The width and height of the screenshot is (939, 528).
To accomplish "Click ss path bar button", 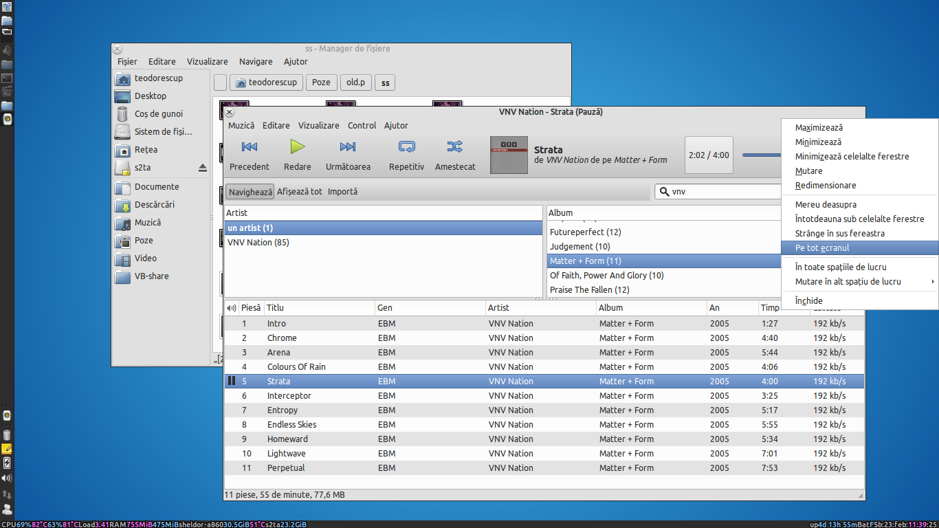I will (386, 82).
